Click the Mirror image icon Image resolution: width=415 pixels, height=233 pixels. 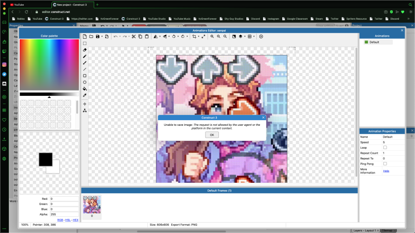click(156, 36)
